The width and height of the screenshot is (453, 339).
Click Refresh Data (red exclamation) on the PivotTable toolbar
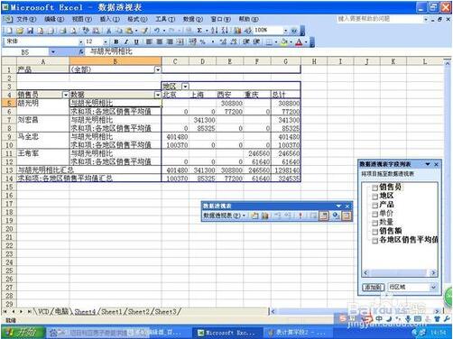(x=300, y=215)
